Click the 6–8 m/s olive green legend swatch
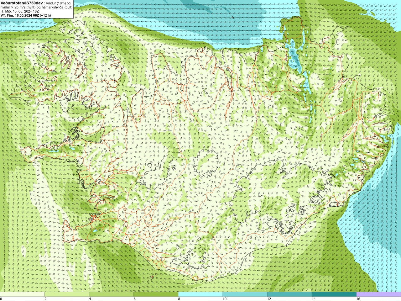Screen dimensions: 401x301 point(156,294)
